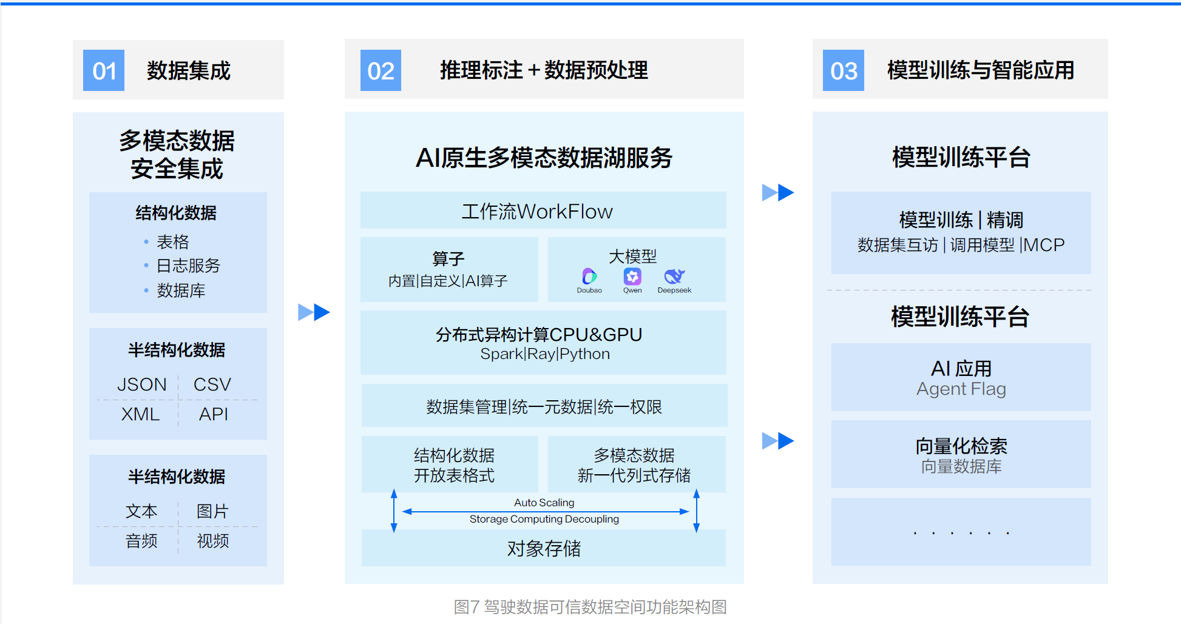Click the 02 number badge
The height and width of the screenshot is (624, 1181).
(381, 71)
